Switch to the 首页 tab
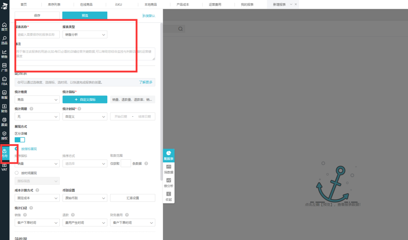Viewport: 408px width, 240px height. pos(24,5)
